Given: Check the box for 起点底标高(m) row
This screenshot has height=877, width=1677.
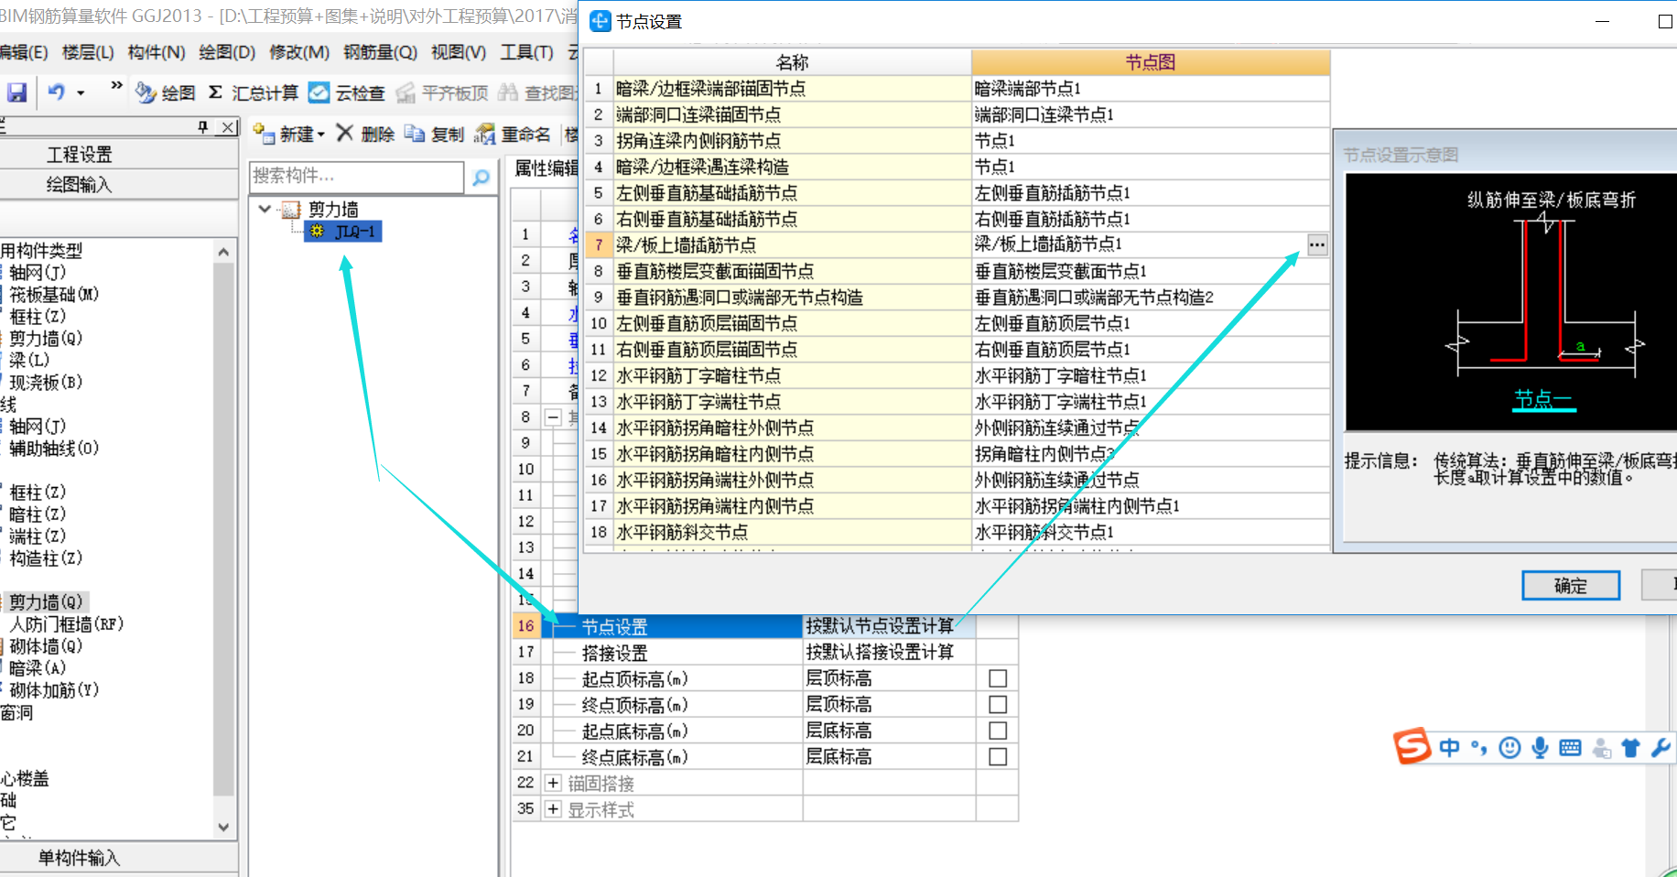Looking at the screenshot, I should [998, 731].
